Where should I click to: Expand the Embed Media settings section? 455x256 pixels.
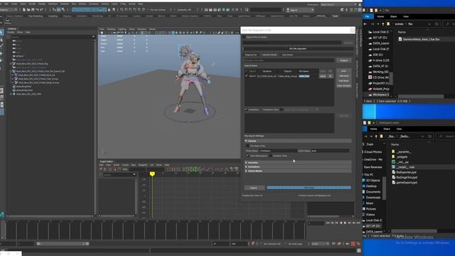pyautogui.click(x=298, y=171)
